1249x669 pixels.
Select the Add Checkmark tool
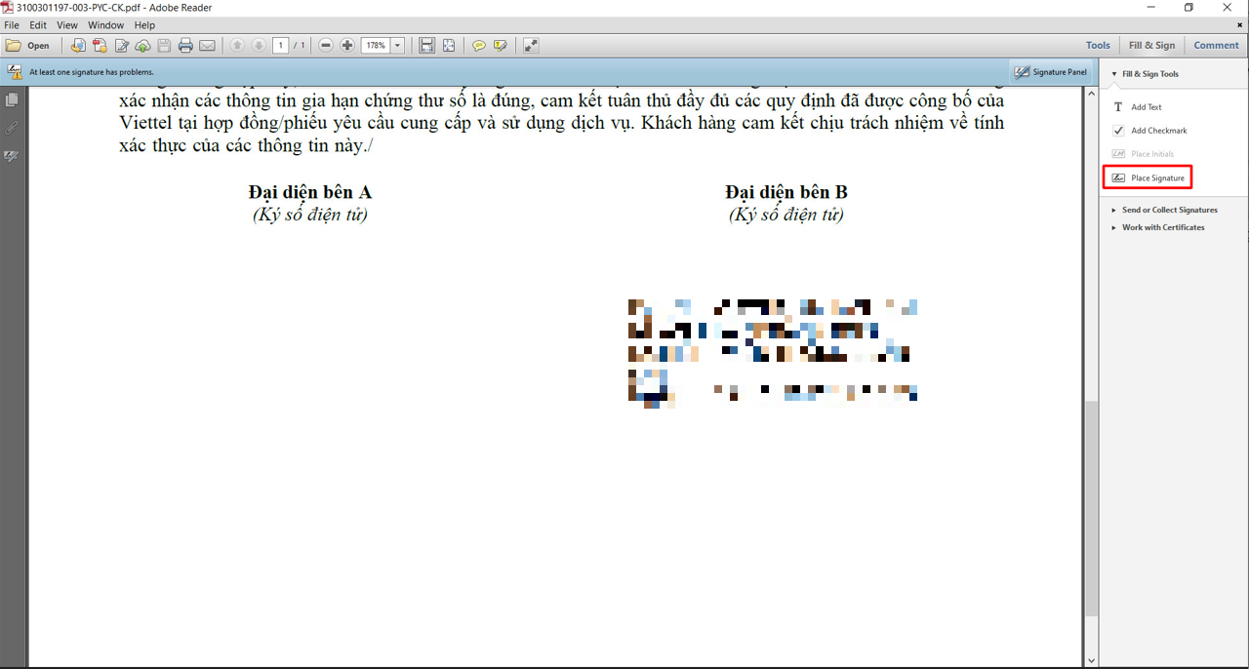(x=1158, y=131)
